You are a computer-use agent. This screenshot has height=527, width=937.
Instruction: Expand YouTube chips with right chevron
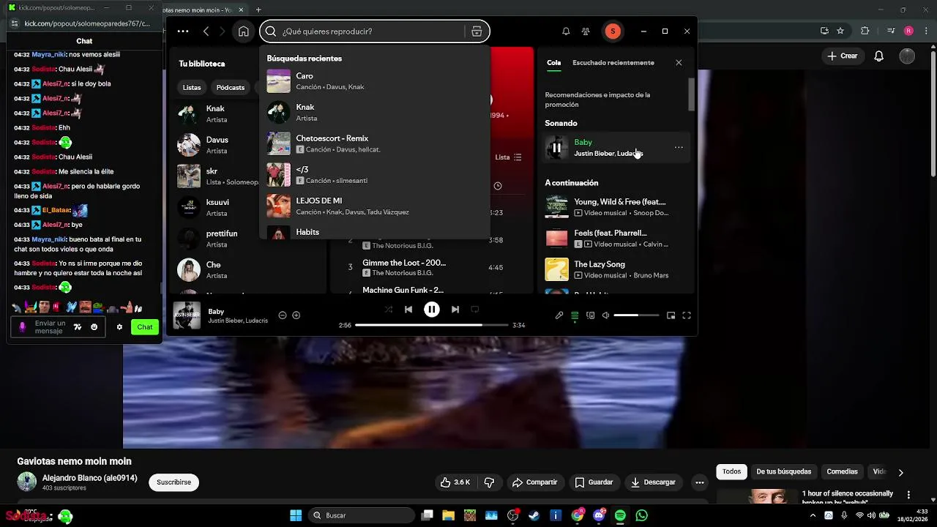click(x=900, y=473)
